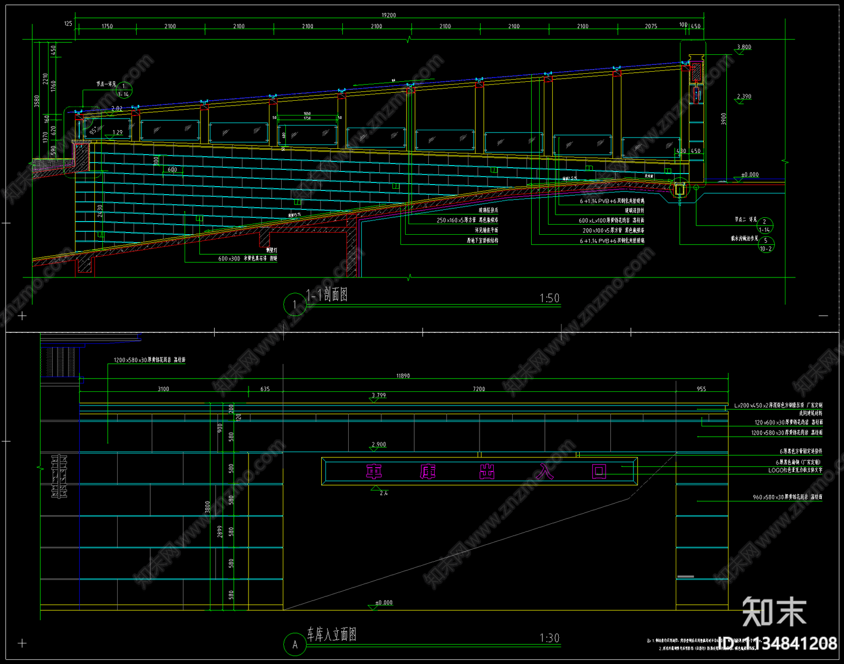
Task: Select the 1:30 scale label
Action: (x=549, y=638)
